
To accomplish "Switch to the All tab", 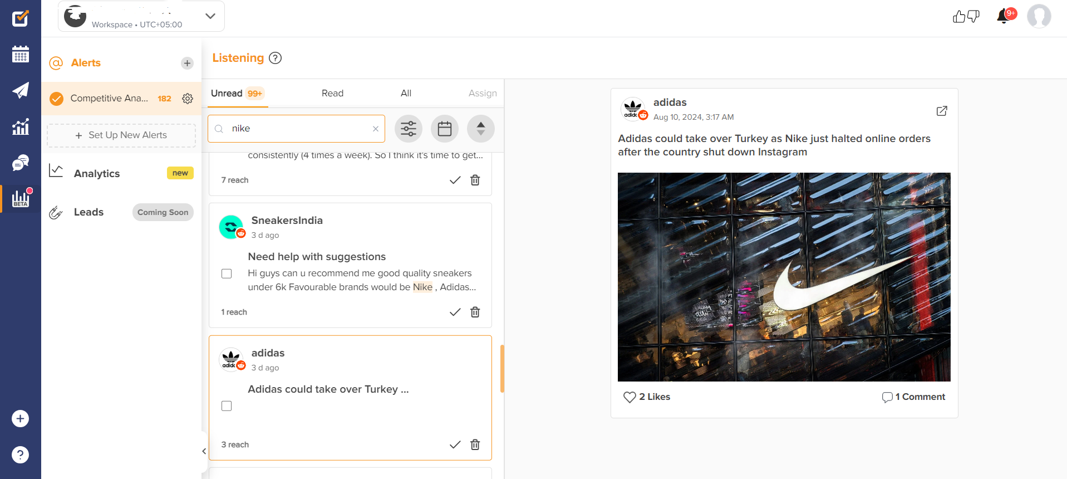I will tap(406, 93).
